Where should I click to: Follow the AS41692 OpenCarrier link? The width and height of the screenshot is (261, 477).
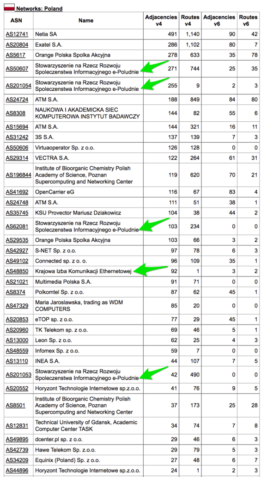point(17,192)
